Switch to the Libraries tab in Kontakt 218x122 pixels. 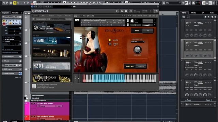pyautogui.click(x=35, y=16)
